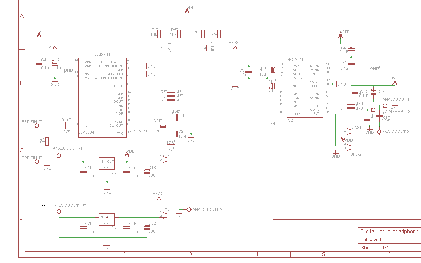421x263 pixels.
Task: Select the C12 0.1u capacitor
Action: pyautogui.click(x=355, y=92)
